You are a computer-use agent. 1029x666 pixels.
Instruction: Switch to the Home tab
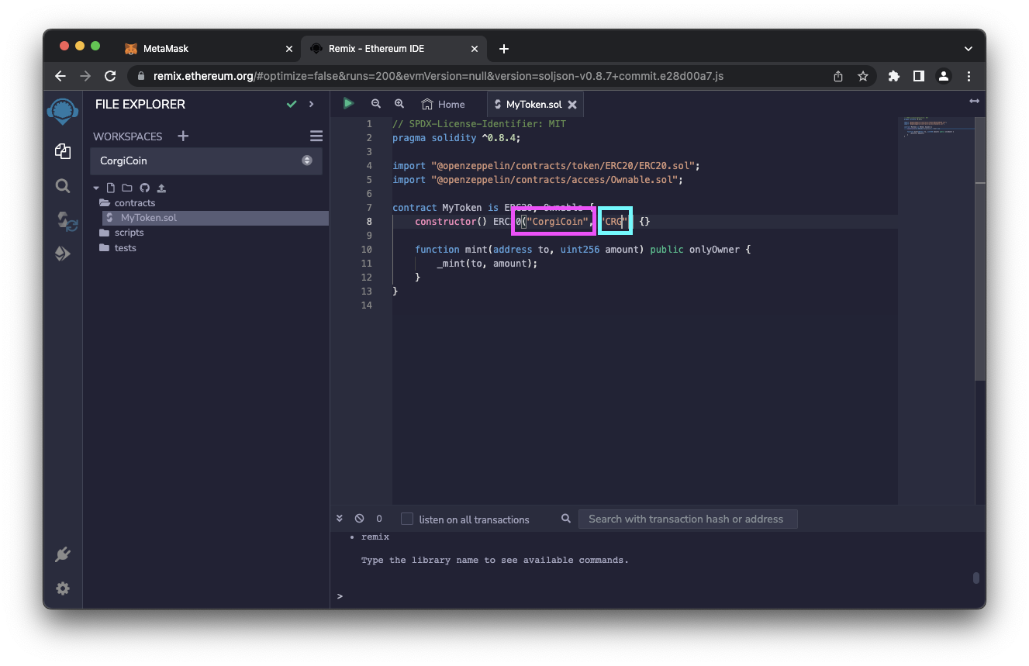443,104
